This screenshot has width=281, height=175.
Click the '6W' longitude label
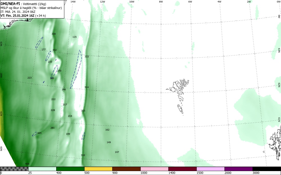tap(190, 2)
